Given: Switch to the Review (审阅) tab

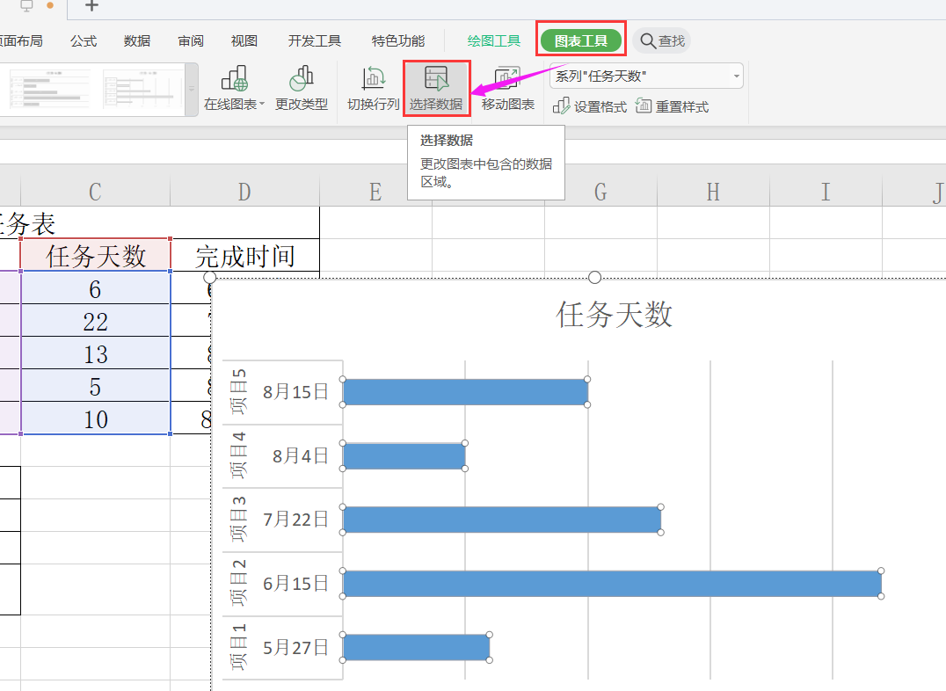Looking at the screenshot, I should [191, 41].
